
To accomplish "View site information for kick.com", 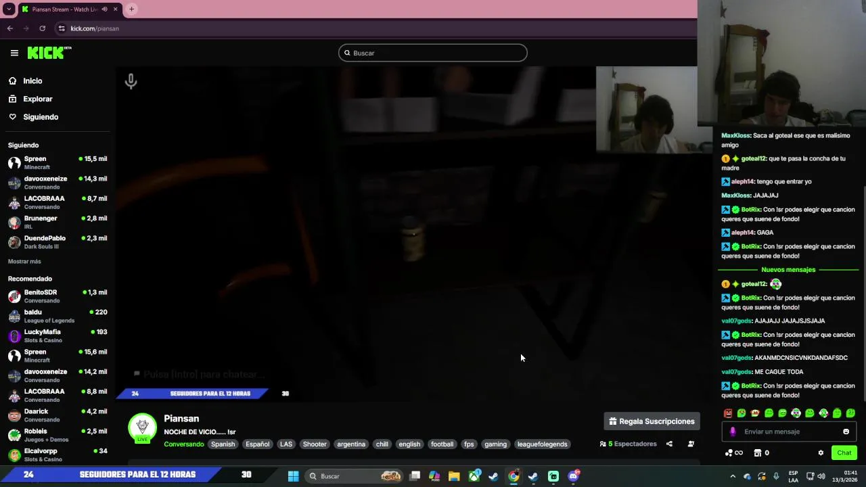I will point(62,28).
